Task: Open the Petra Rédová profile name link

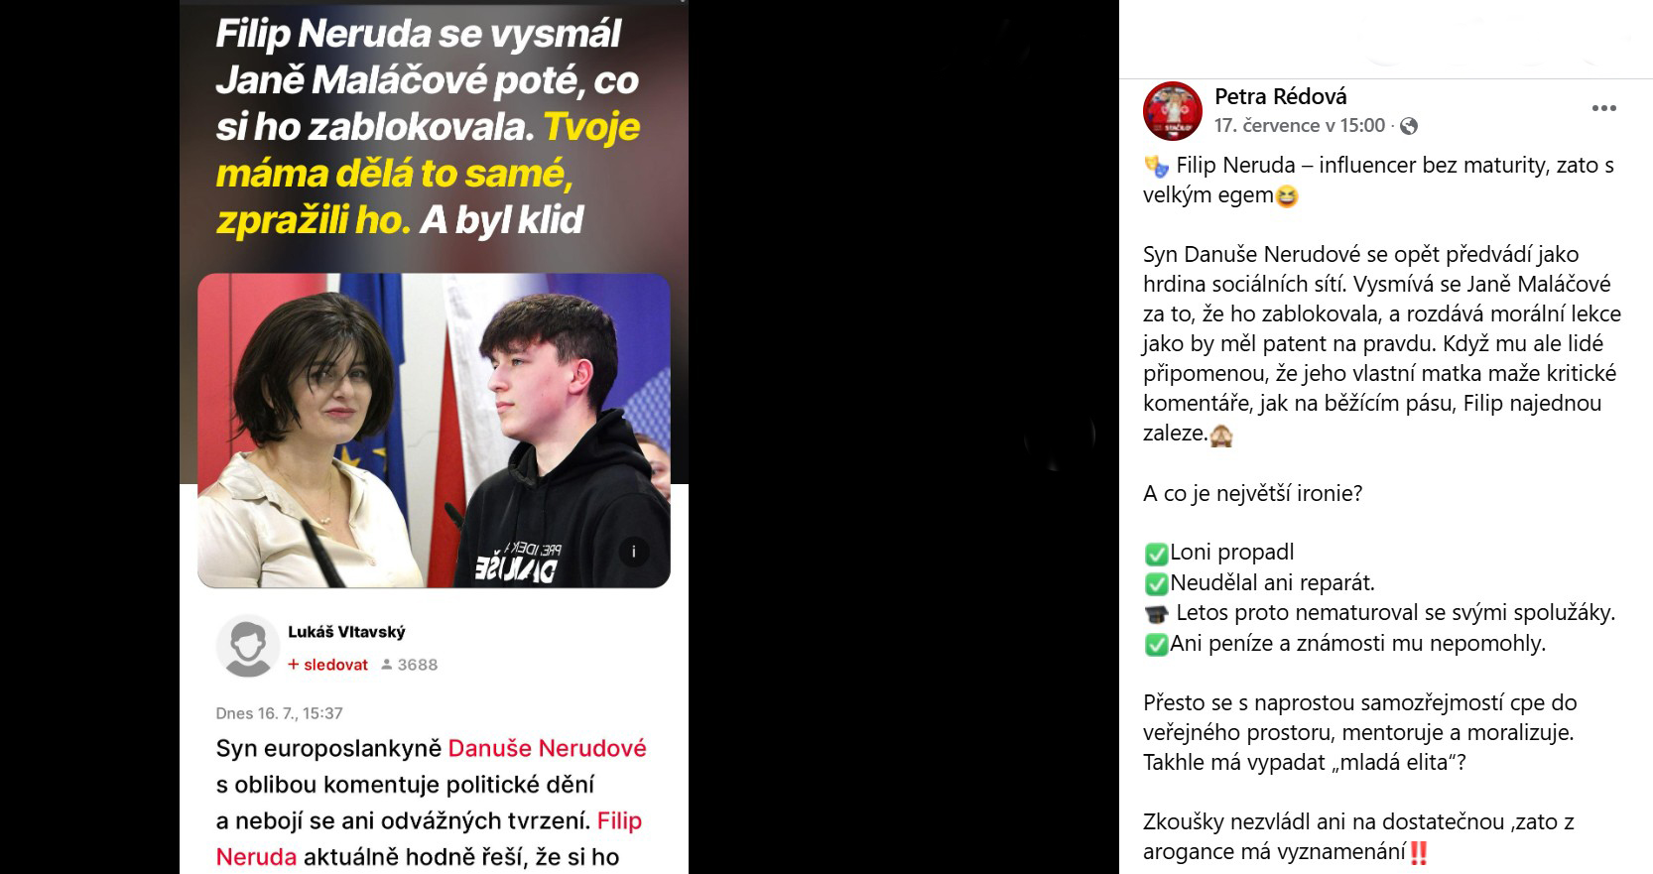Action: [x=1280, y=96]
